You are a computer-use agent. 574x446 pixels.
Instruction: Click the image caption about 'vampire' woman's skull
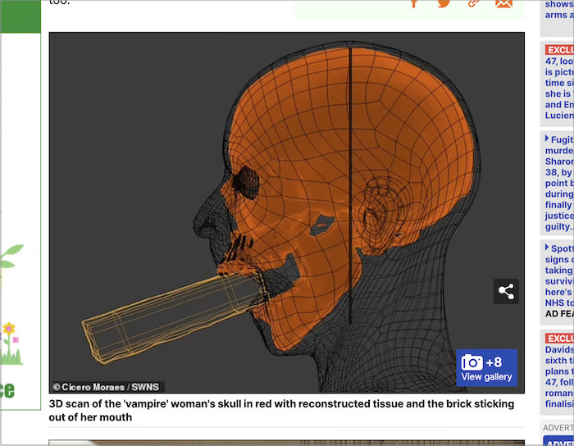coord(281,410)
